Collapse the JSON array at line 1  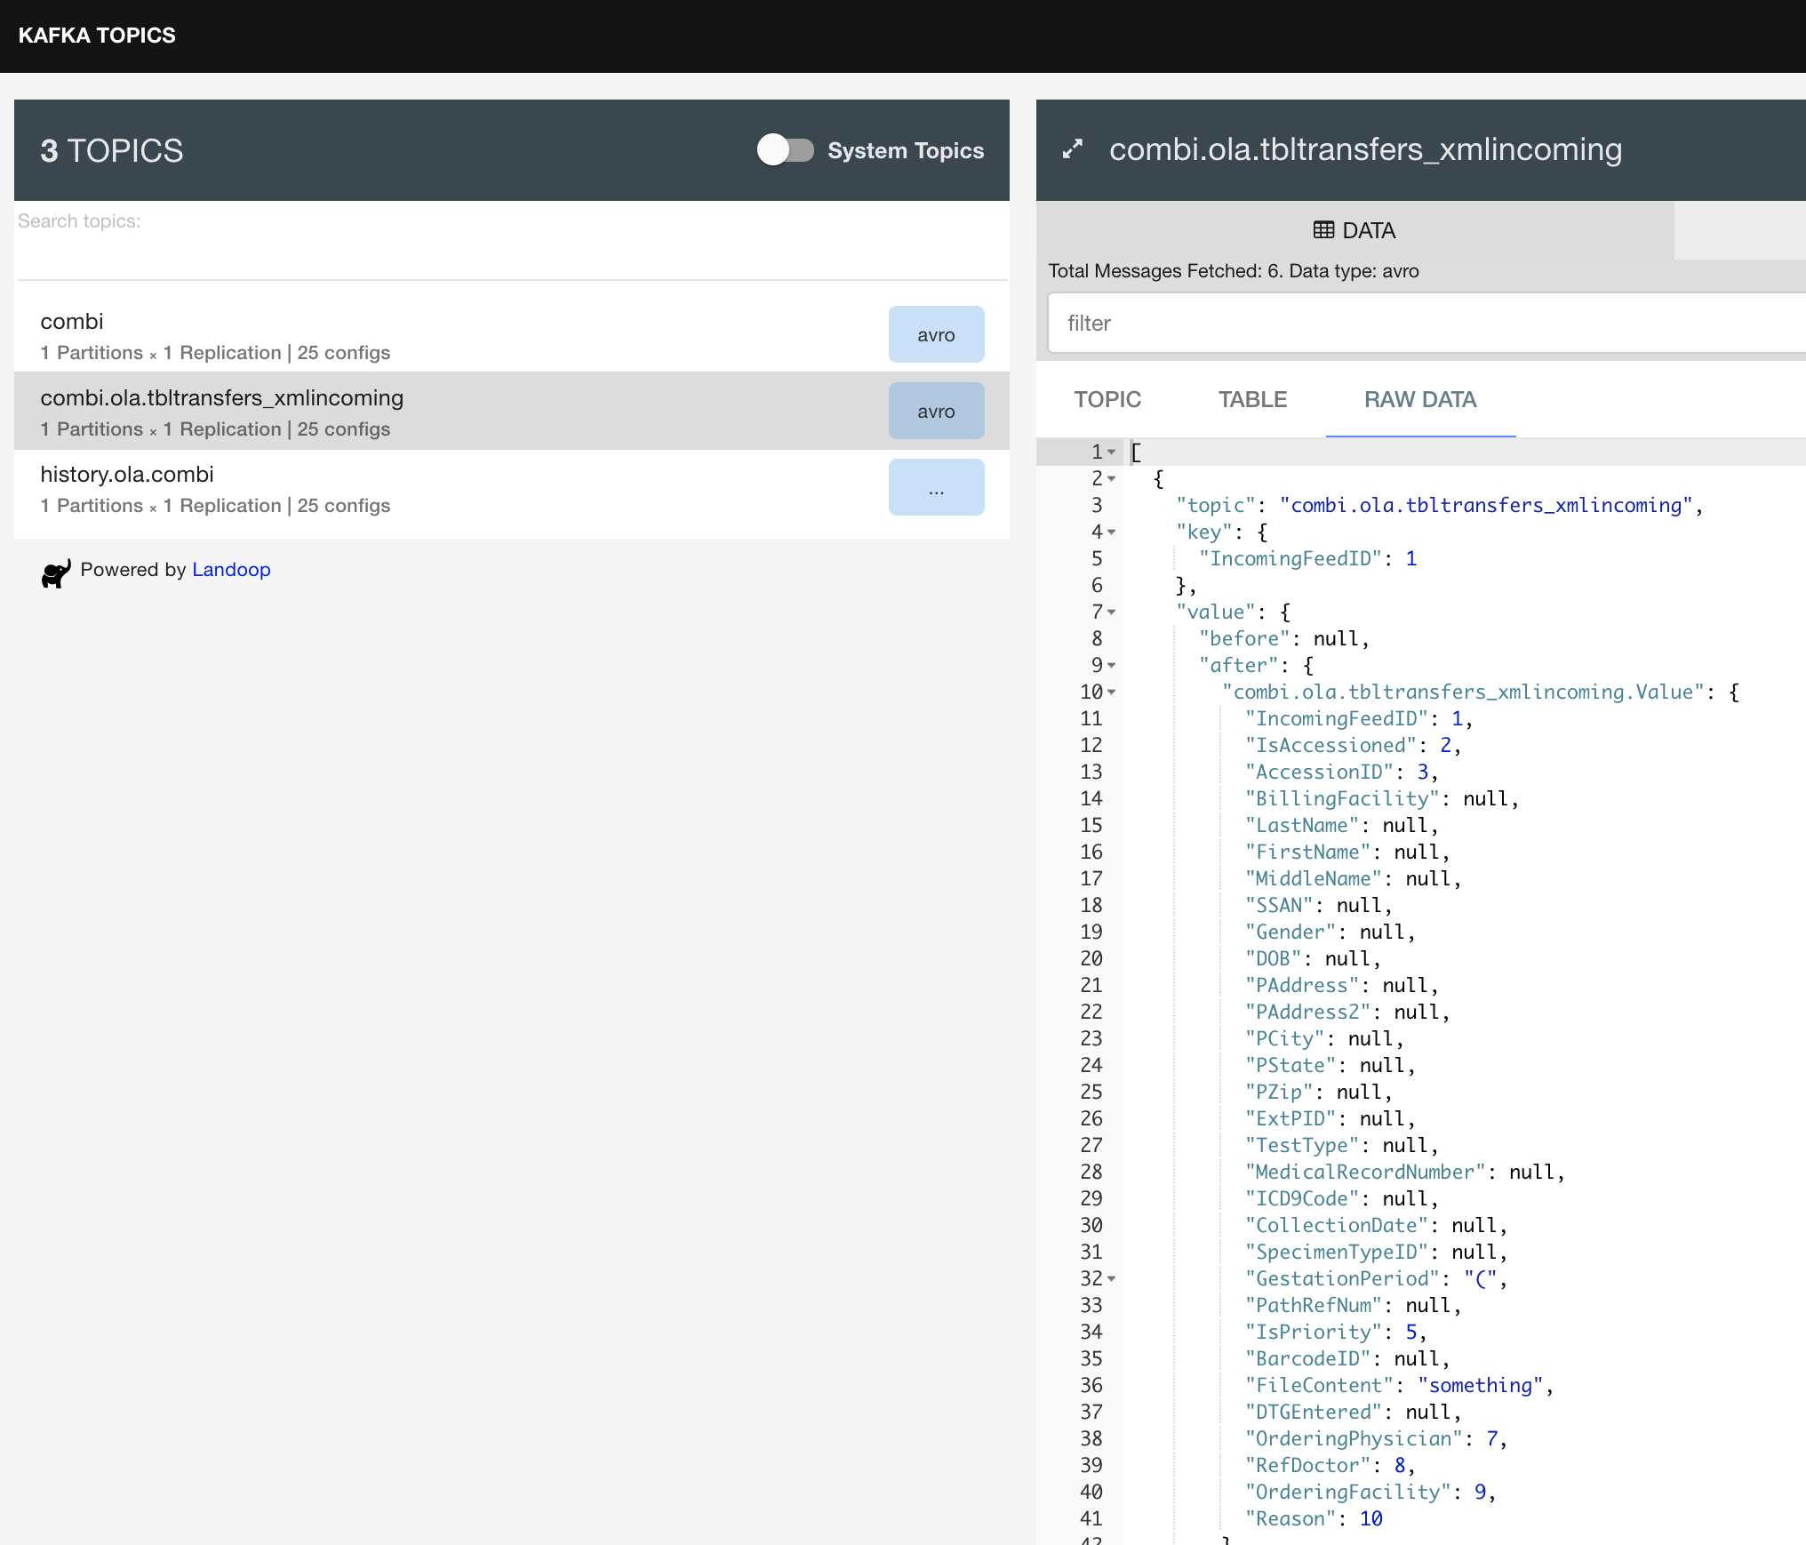(x=1112, y=452)
